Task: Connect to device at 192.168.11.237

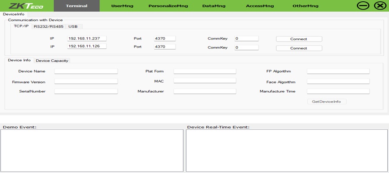Action: (x=299, y=39)
